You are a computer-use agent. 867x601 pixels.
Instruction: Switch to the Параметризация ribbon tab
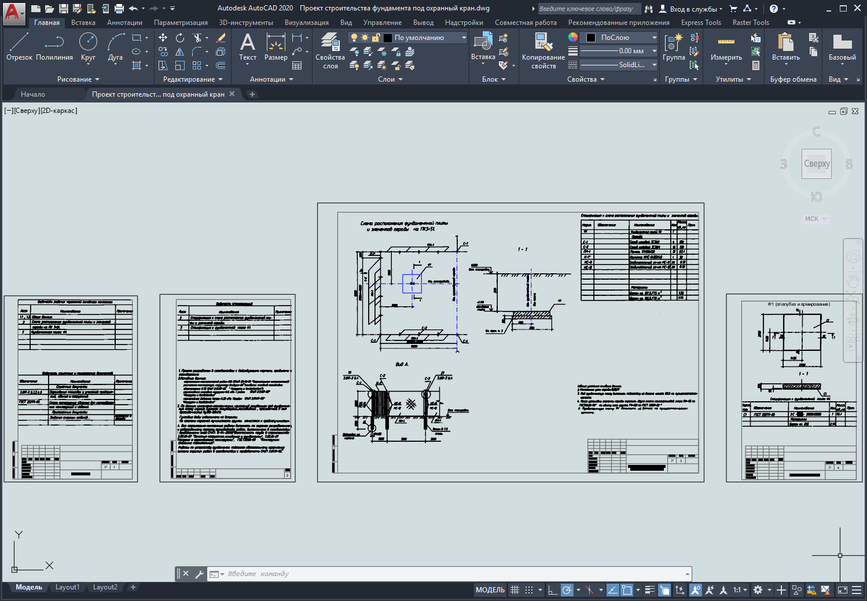181,23
